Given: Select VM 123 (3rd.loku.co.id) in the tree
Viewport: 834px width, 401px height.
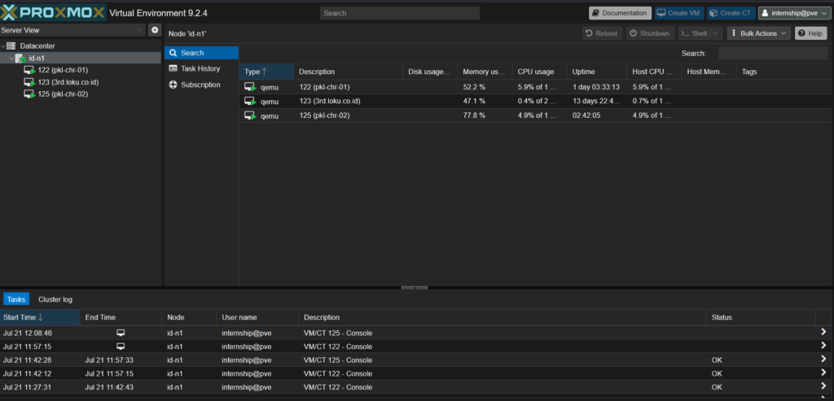Looking at the screenshot, I should tap(68, 82).
